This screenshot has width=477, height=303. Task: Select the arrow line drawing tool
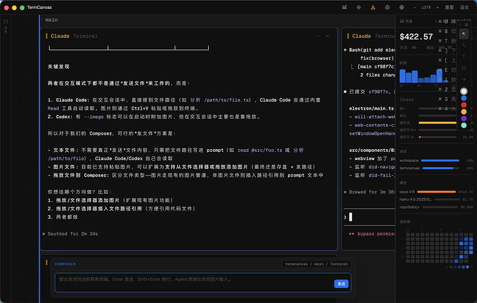(x=464, y=79)
